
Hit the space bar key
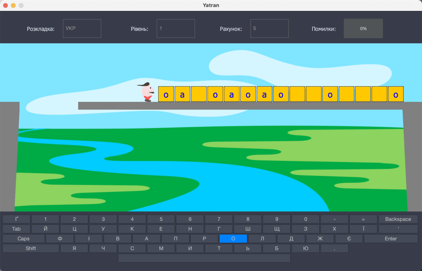tap(204, 258)
